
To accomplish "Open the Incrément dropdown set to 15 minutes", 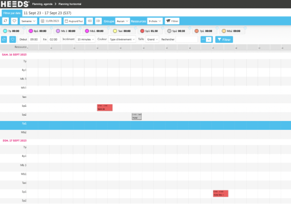I will coord(86,39).
